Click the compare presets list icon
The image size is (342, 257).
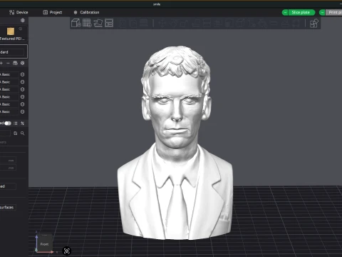[x=16, y=124]
